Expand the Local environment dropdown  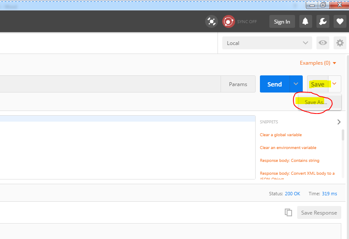pyautogui.click(x=267, y=43)
